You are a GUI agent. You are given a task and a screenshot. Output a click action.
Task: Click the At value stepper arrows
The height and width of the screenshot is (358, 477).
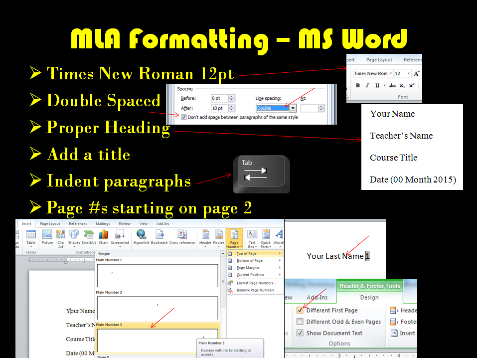pyautogui.click(x=321, y=108)
